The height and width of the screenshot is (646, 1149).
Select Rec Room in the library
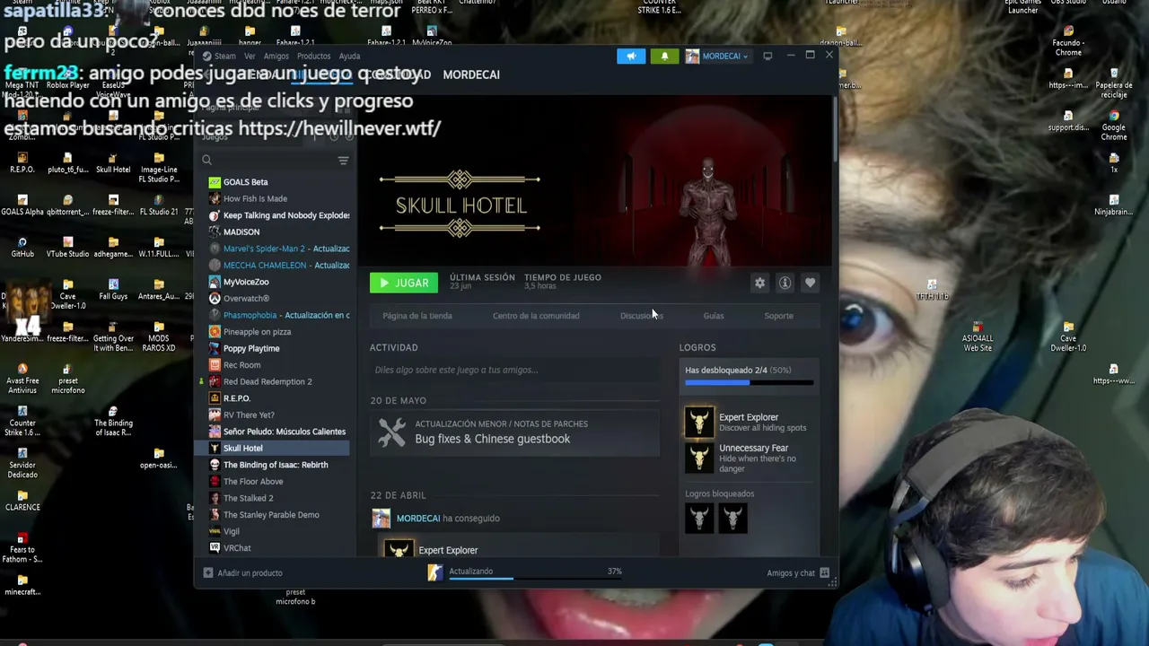[278, 365]
